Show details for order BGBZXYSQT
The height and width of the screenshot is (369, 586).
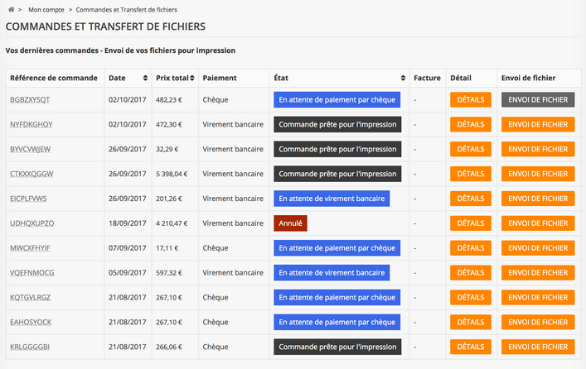tap(471, 99)
